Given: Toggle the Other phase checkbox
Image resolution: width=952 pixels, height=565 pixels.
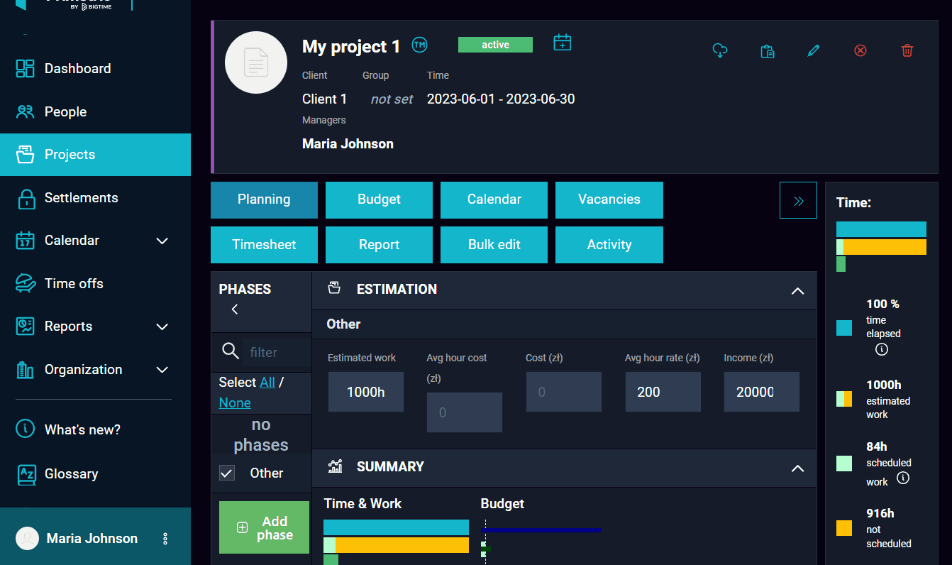Looking at the screenshot, I should 227,473.
